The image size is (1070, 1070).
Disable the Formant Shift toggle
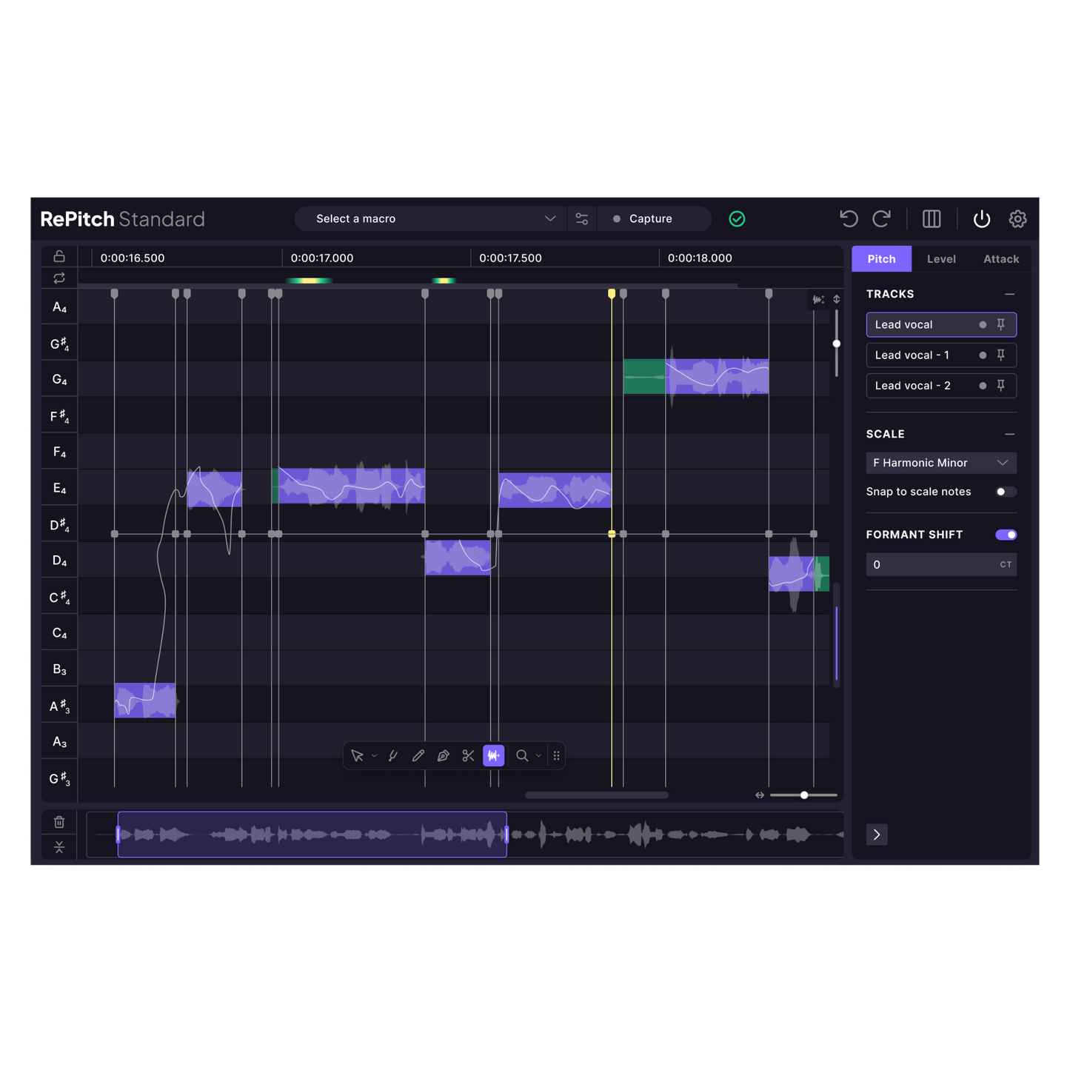[x=1006, y=535]
